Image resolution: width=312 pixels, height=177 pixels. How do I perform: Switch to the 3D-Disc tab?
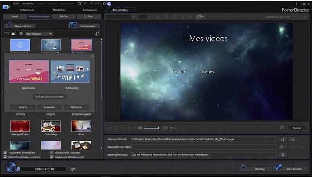point(88,16)
